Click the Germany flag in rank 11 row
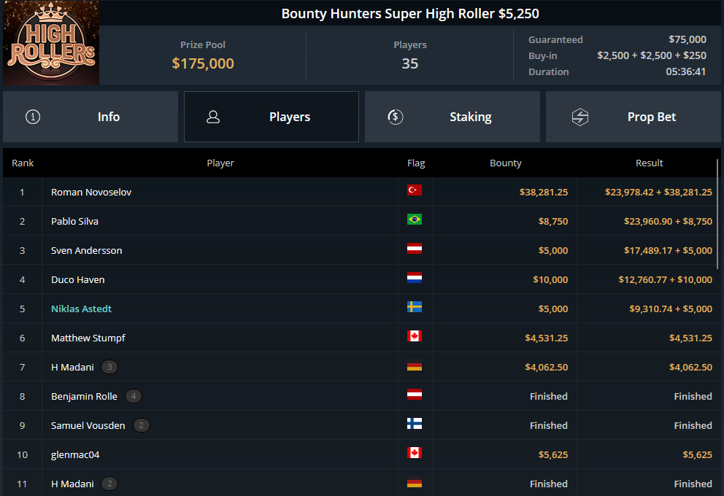724x496 pixels. 414,482
